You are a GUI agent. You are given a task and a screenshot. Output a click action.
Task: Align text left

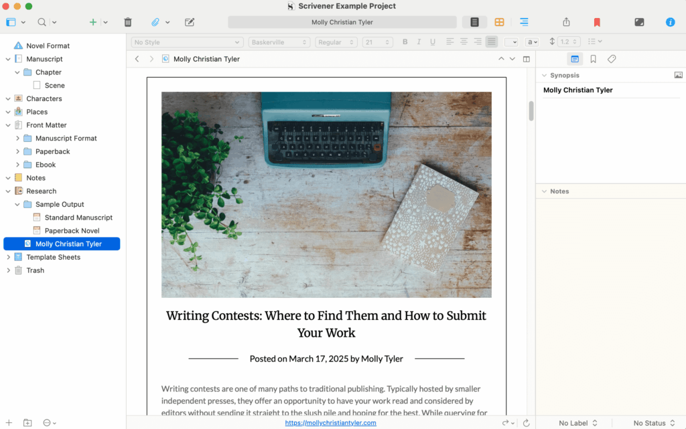click(x=450, y=42)
